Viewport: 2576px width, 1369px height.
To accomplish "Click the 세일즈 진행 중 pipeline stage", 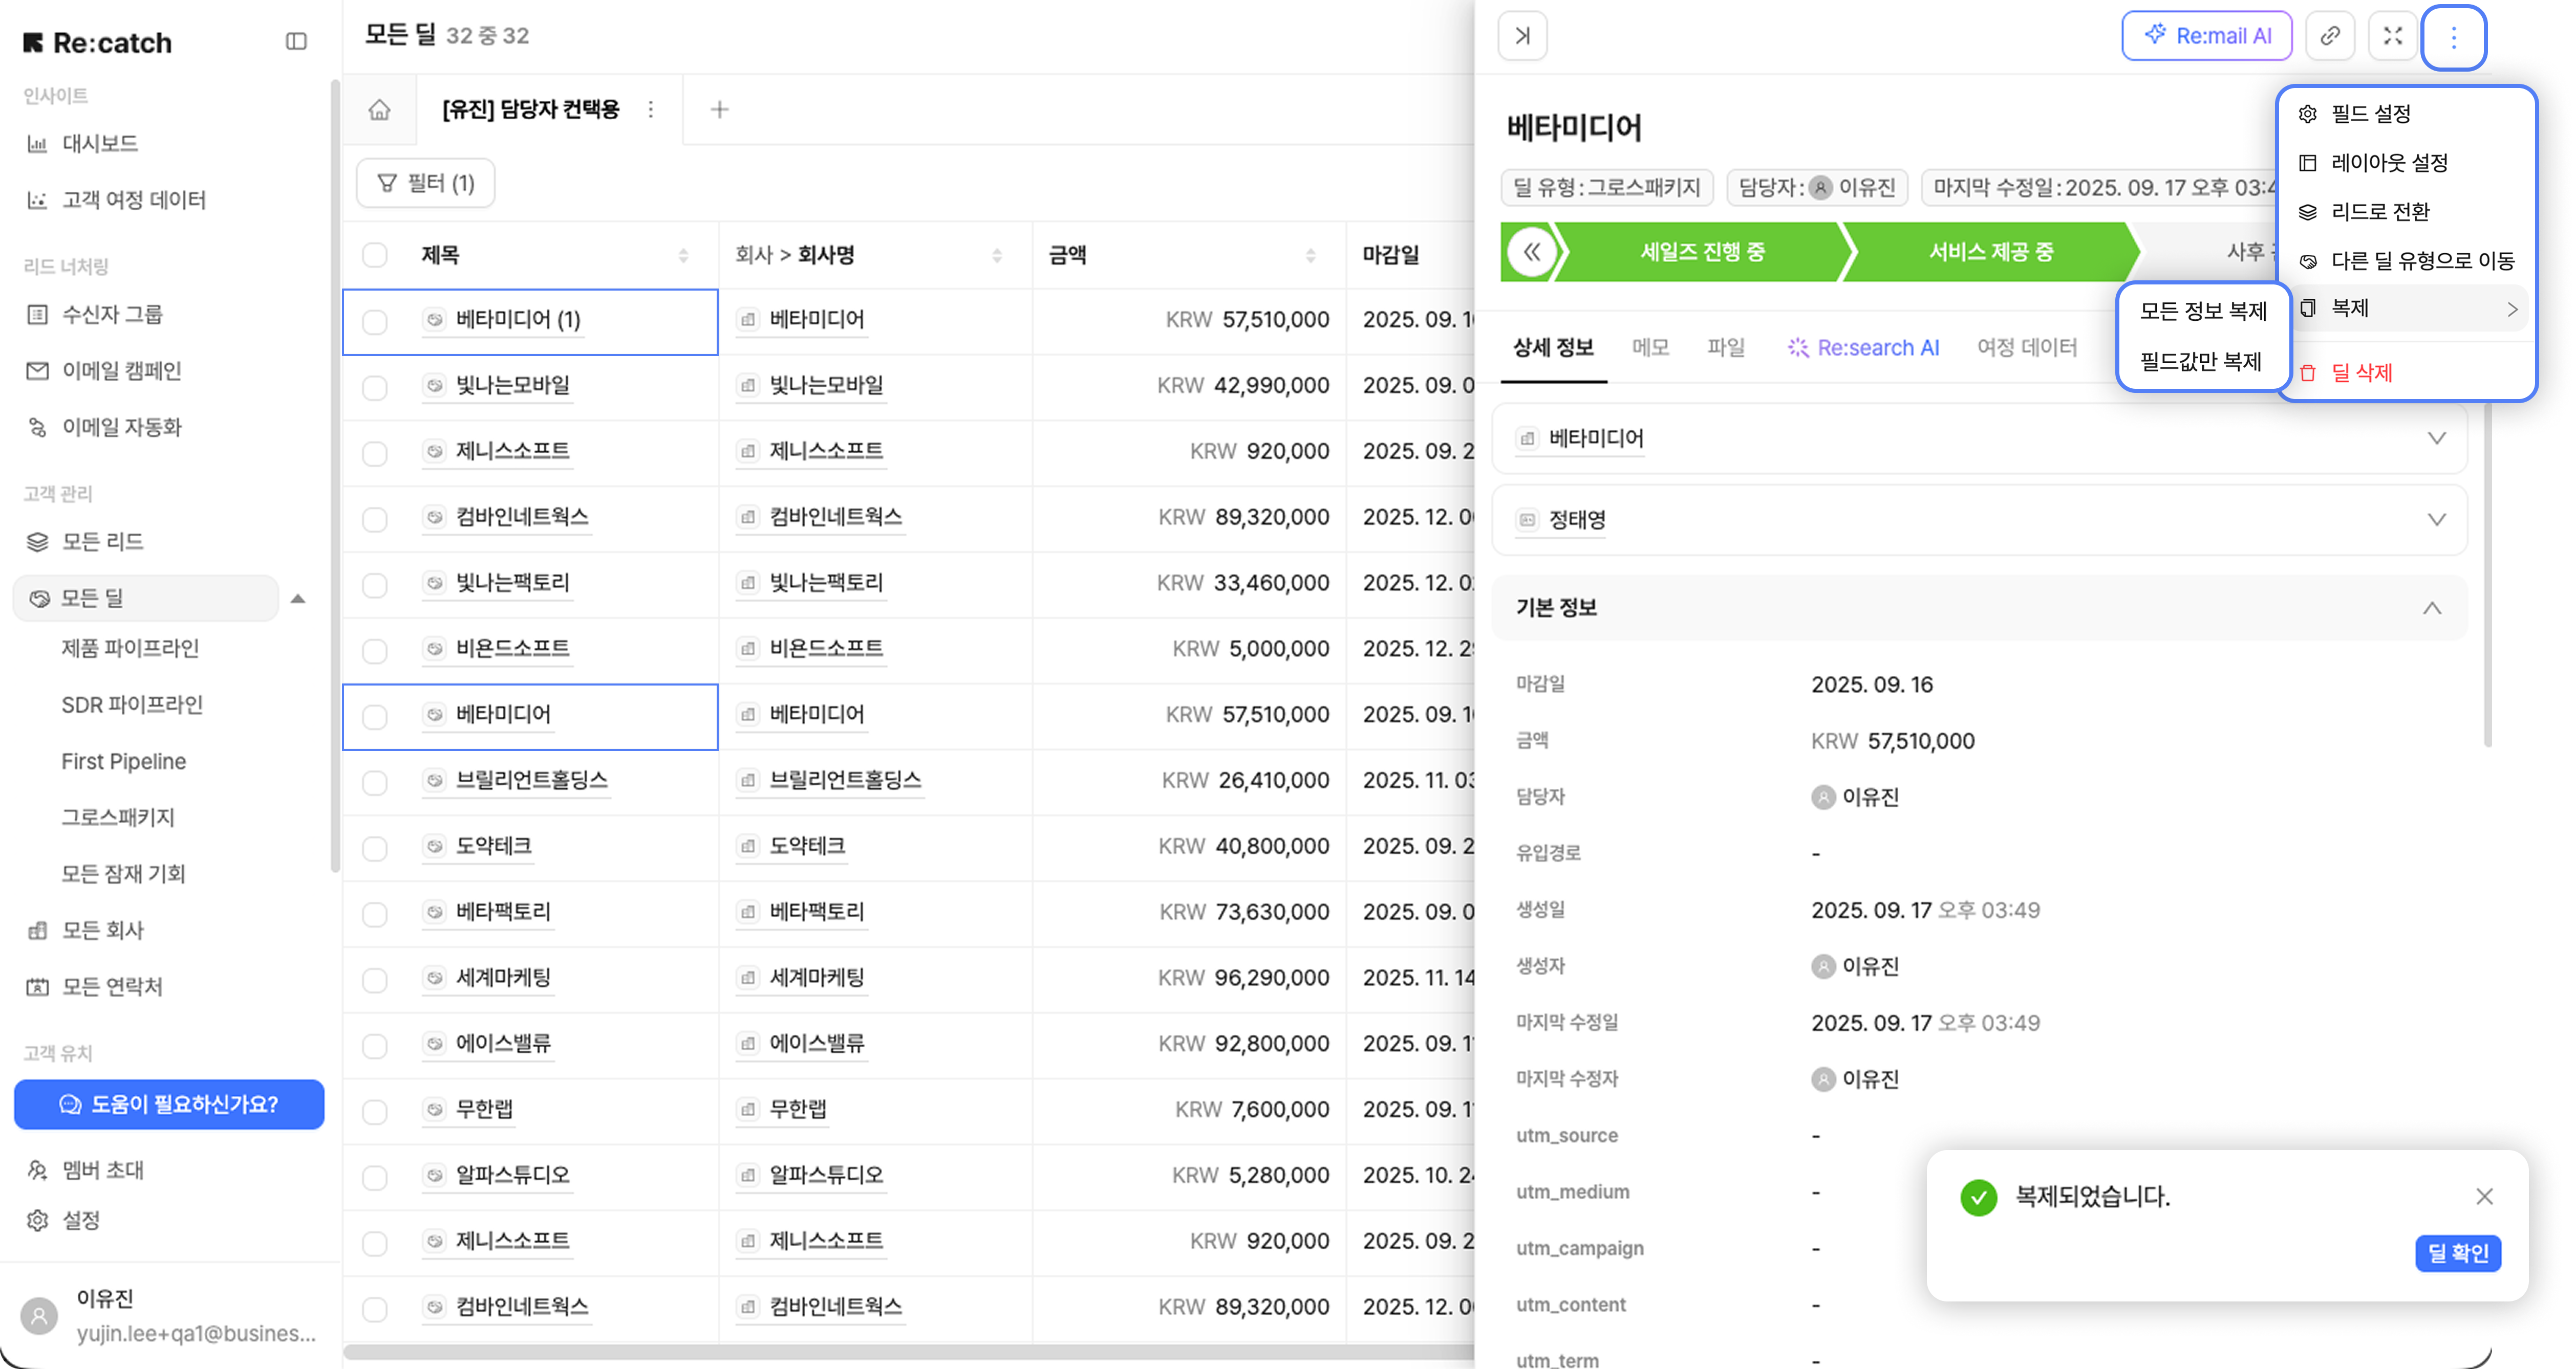I will click(1701, 252).
